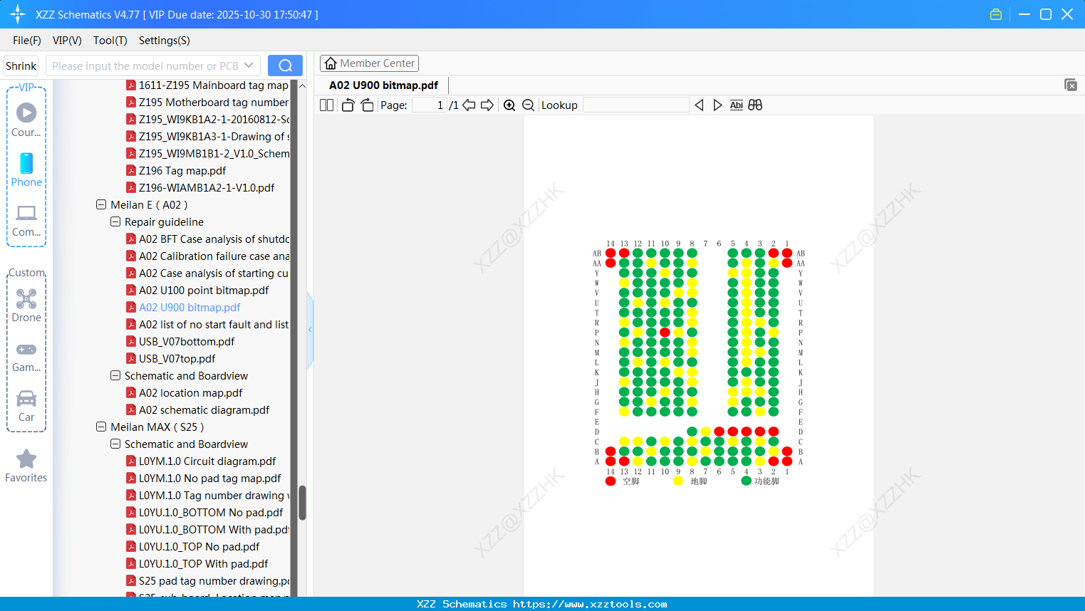Find previous lookup match
Viewport: 1085px width, 611px height.
pos(699,105)
